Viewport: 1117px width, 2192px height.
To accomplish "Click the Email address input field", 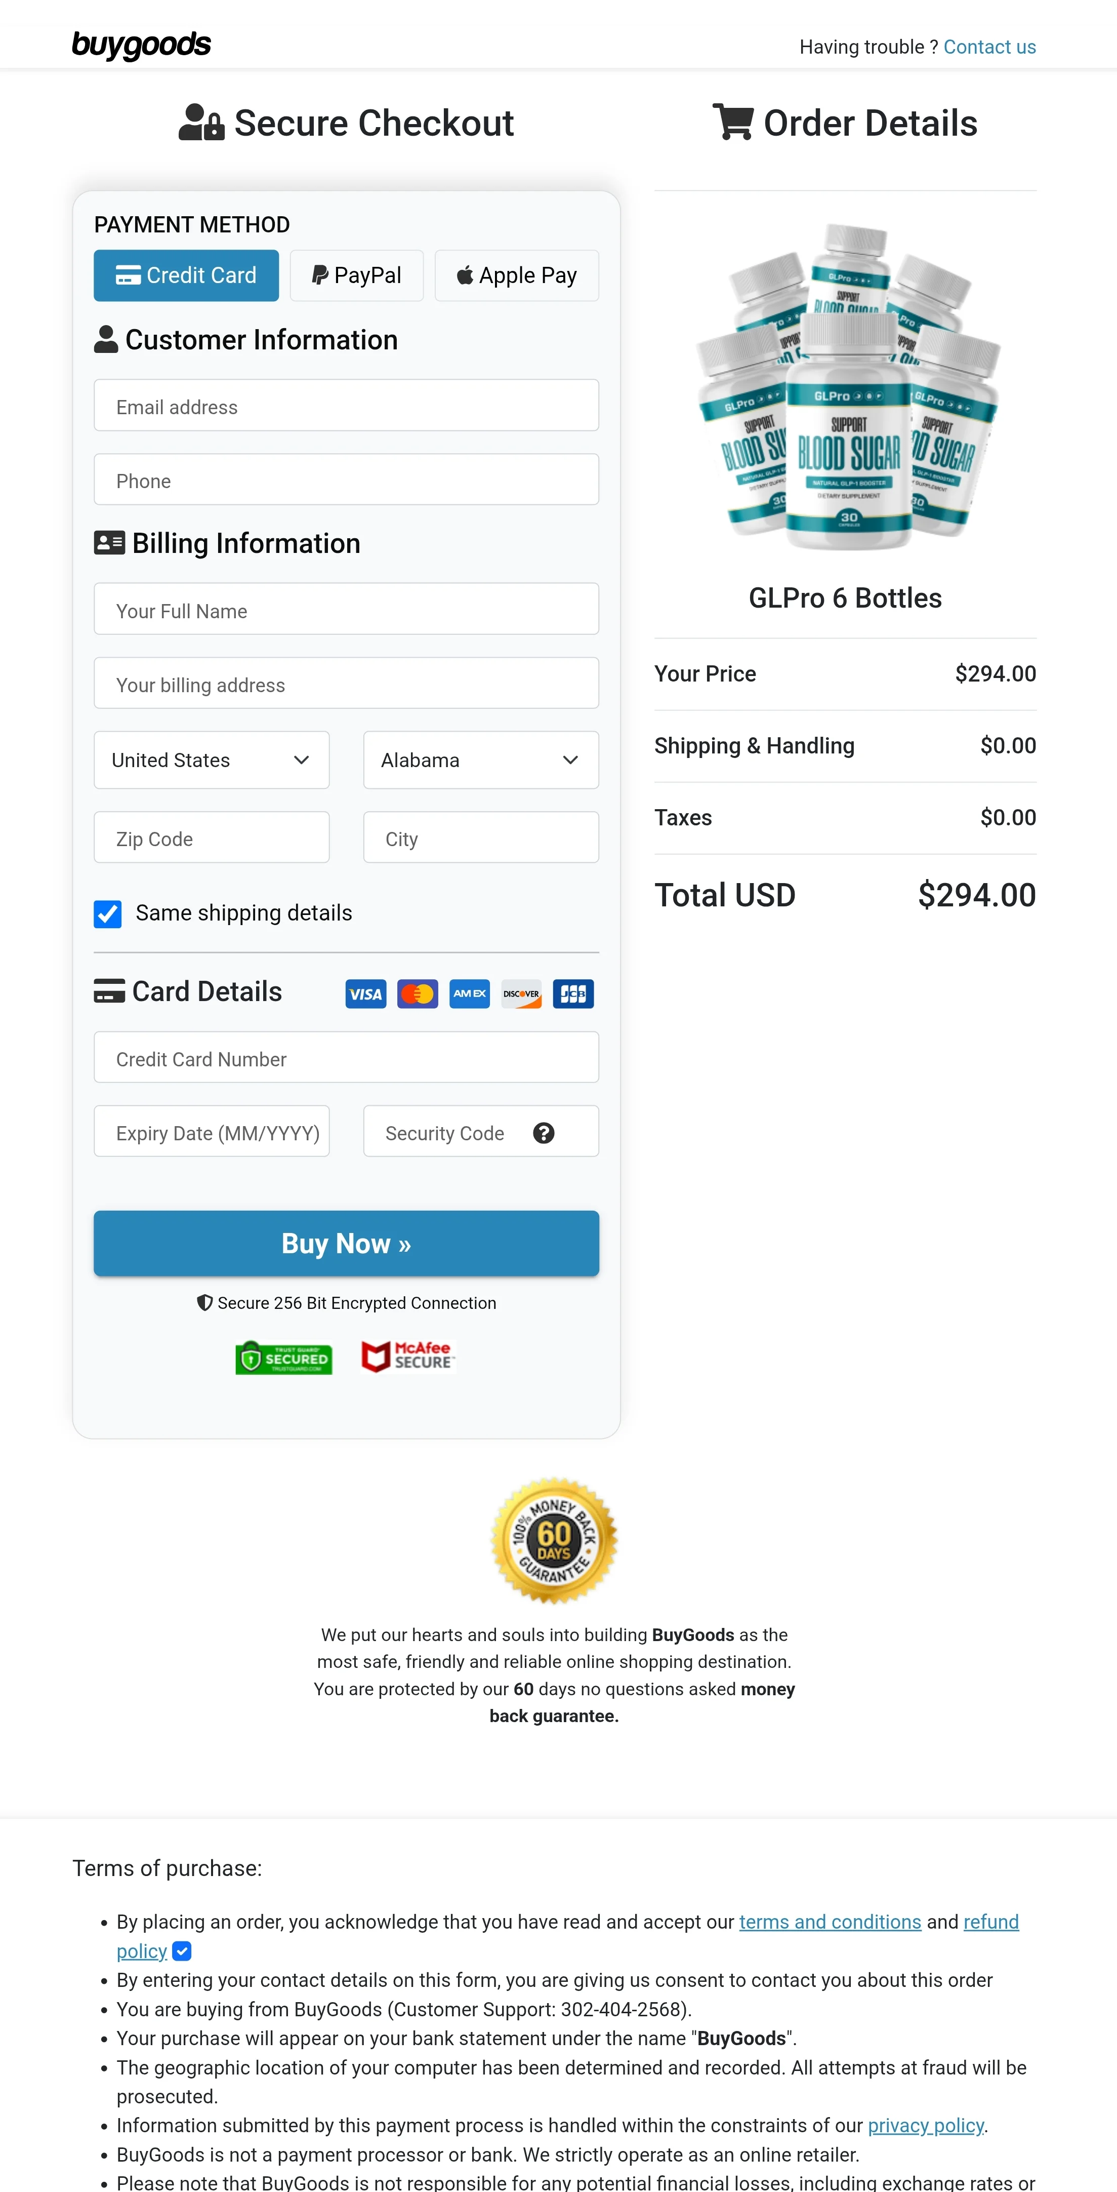I will [346, 406].
